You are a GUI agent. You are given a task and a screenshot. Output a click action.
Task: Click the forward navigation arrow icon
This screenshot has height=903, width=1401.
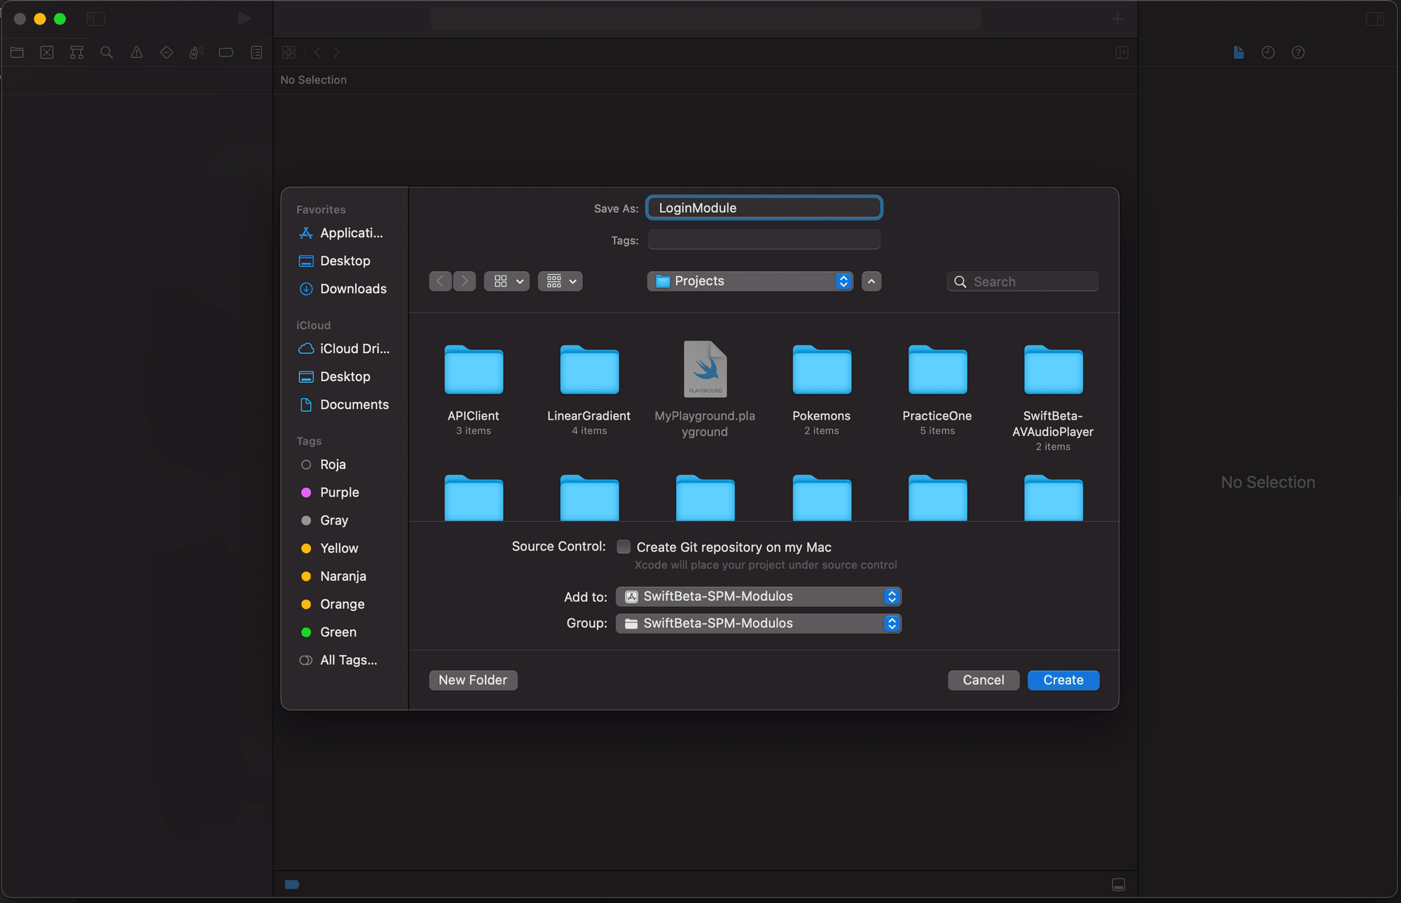464,281
